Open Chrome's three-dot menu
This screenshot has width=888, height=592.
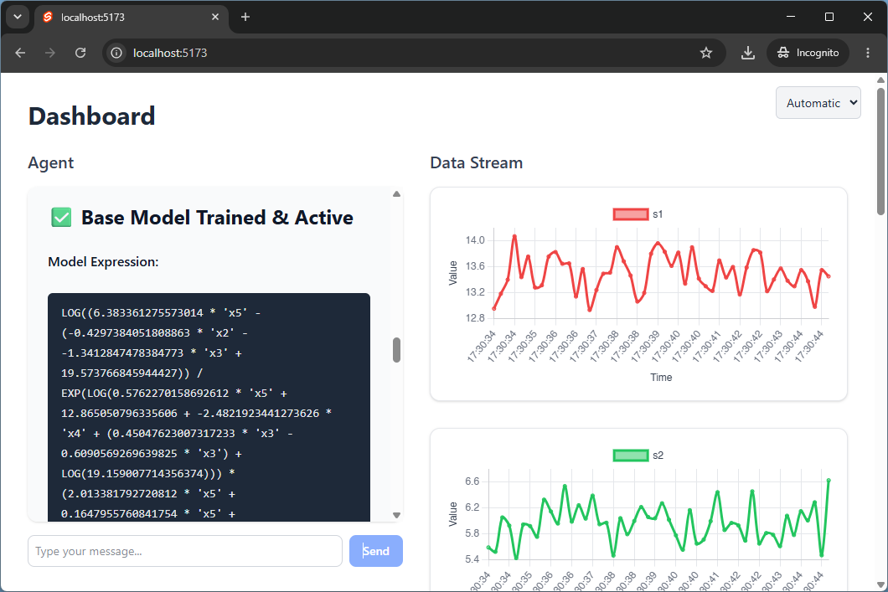tap(868, 53)
